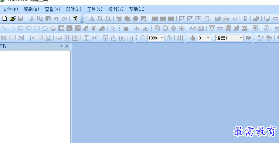Screen dimensions: 279x143
Task: Create a new project with the blank page icon
Action: tap(4, 18)
